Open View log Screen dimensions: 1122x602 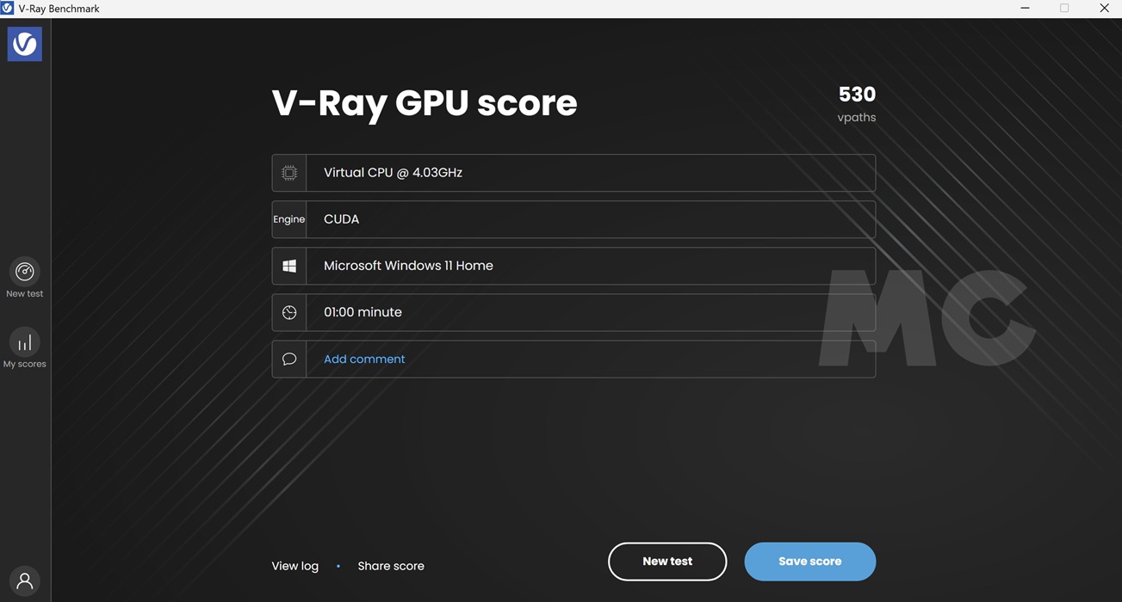tap(295, 566)
